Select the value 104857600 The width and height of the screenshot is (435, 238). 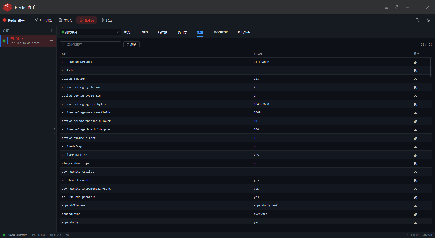261,104
